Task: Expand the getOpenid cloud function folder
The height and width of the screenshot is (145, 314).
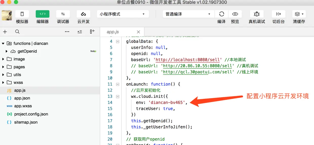Action: tap(7, 51)
